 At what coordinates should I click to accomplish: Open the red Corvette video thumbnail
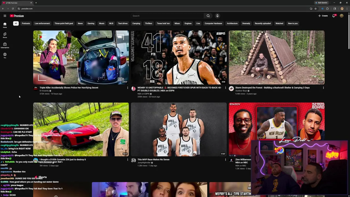[x=81, y=129]
